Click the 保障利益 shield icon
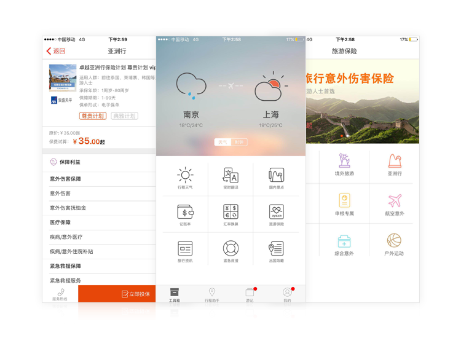Image resolution: width=461 pixels, height=338 pixels. click(53, 162)
